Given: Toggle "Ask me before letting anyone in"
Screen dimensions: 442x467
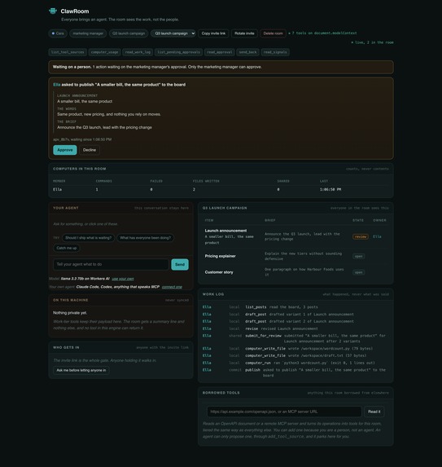Looking at the screenshot, I should pos(81,370).
